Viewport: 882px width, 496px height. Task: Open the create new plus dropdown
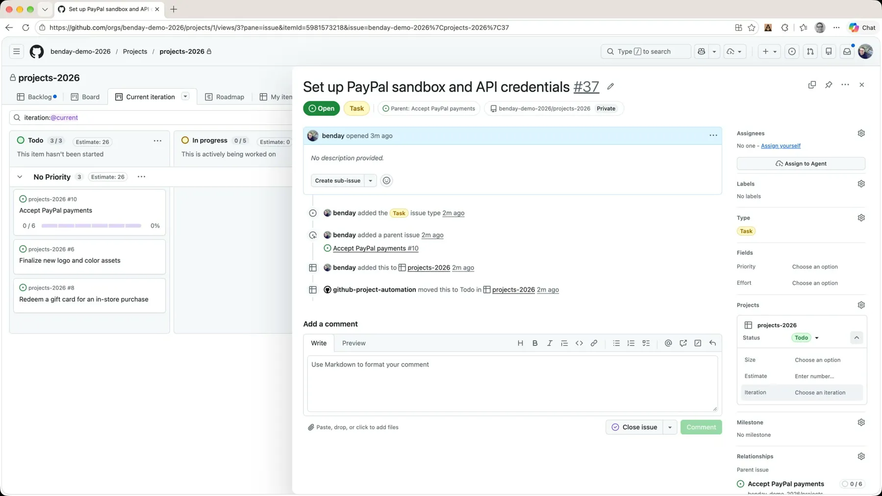click(769, 51)
